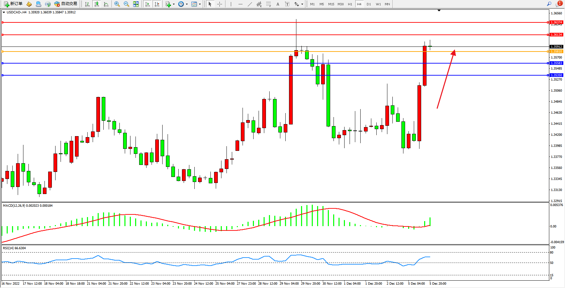The height and width of the screenshot is (288, 565).
Task: Zoom in on the chart
Action: 117,4
